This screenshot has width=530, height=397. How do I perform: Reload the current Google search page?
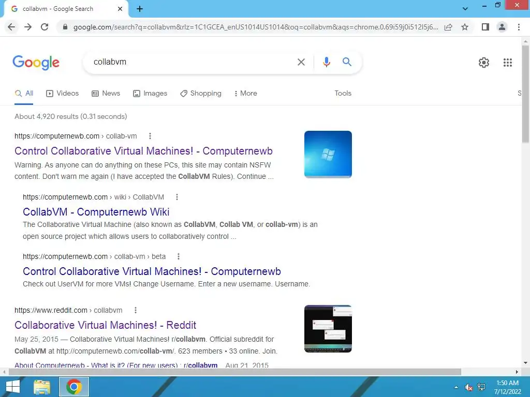pyautogui.click(x=45, y=27)
